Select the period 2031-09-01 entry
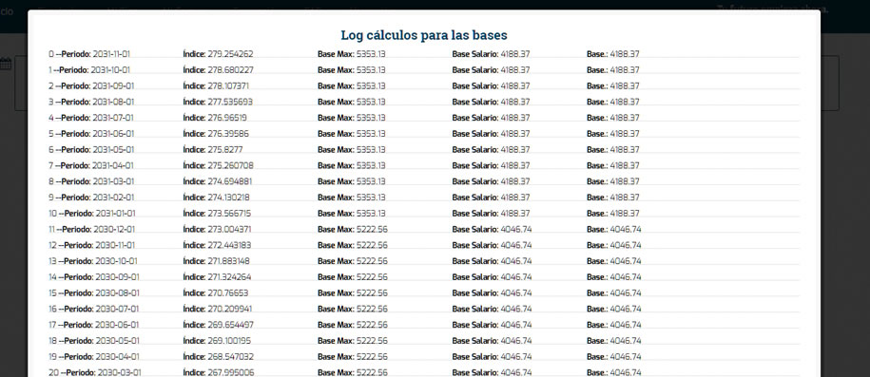The image size is (870, 377). coord(424,86)
